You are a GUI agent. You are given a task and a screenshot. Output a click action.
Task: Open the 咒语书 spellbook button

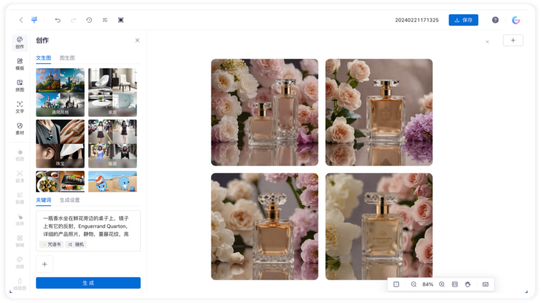(51, 244)
